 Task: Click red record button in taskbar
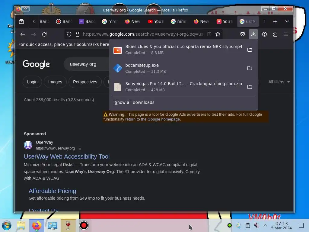click(x=84, y=225)
